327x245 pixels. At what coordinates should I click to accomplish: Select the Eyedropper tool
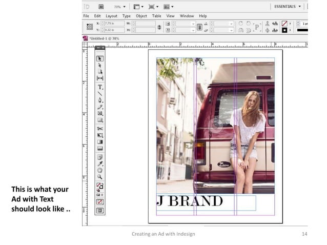pos(100,164)
